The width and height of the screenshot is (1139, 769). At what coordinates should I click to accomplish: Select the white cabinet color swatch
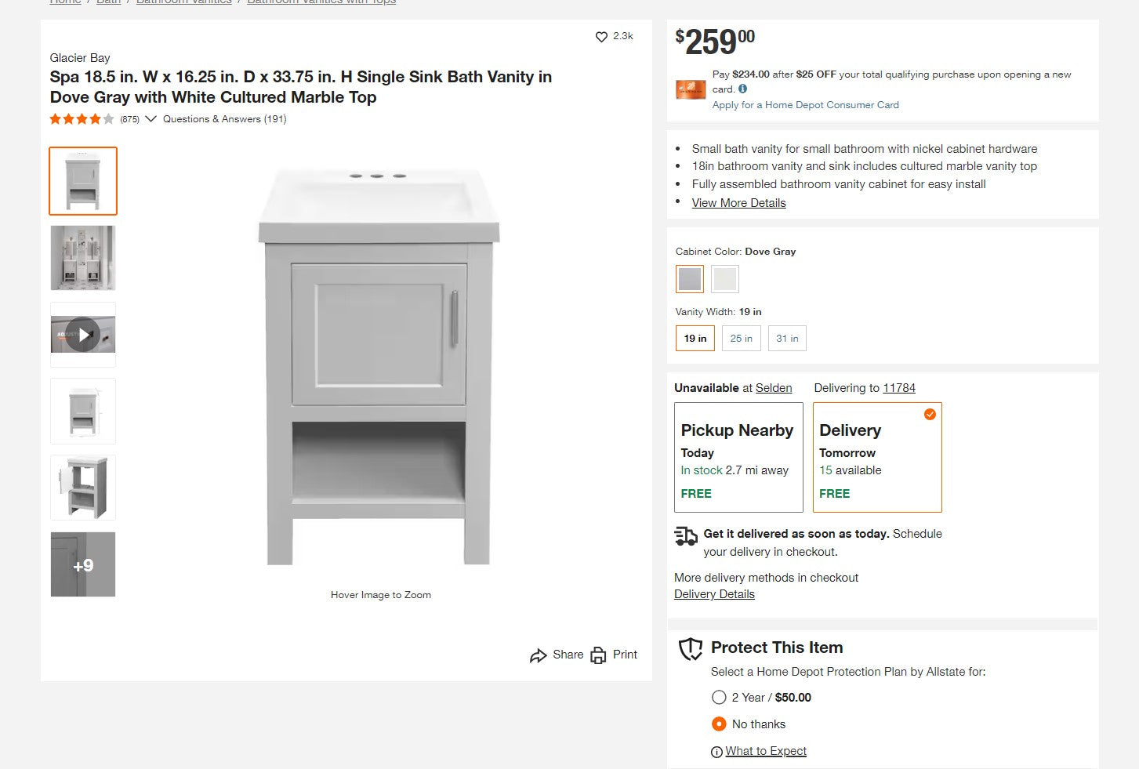point(725,279)
